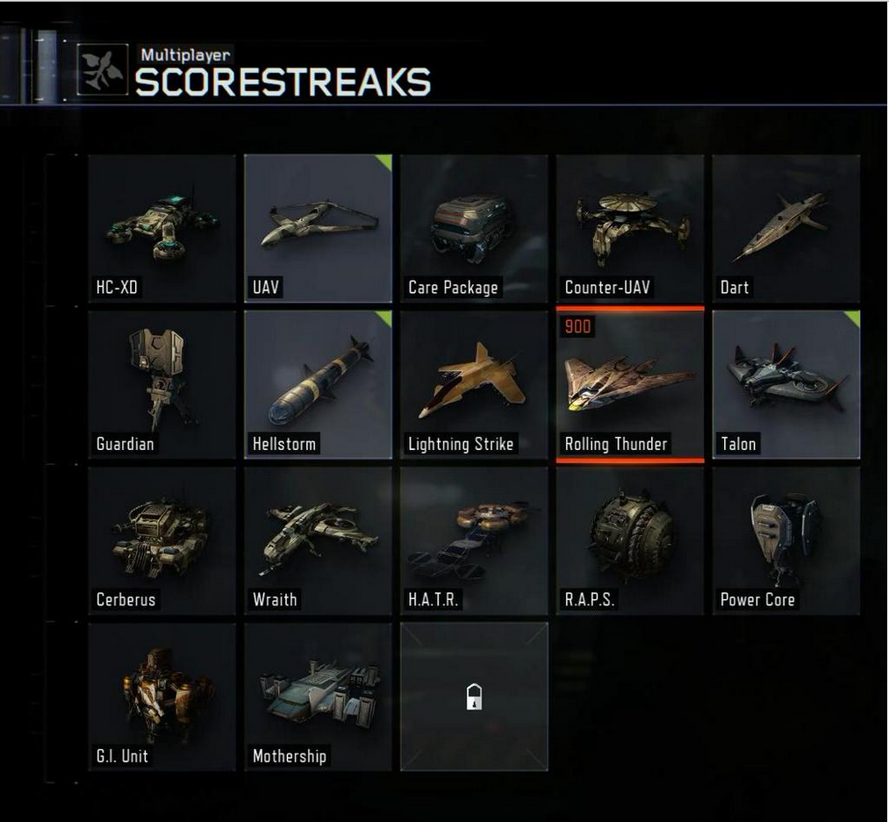
Task: Pick the Care Package scorestreak
Action: click(474, 228)
